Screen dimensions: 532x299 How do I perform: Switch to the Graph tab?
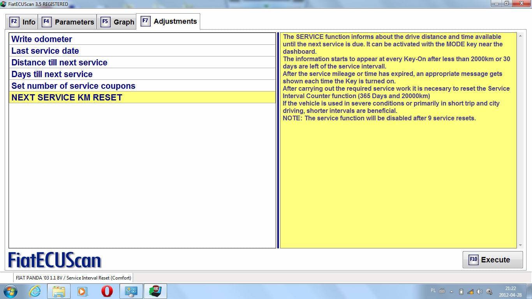(117, 22)
